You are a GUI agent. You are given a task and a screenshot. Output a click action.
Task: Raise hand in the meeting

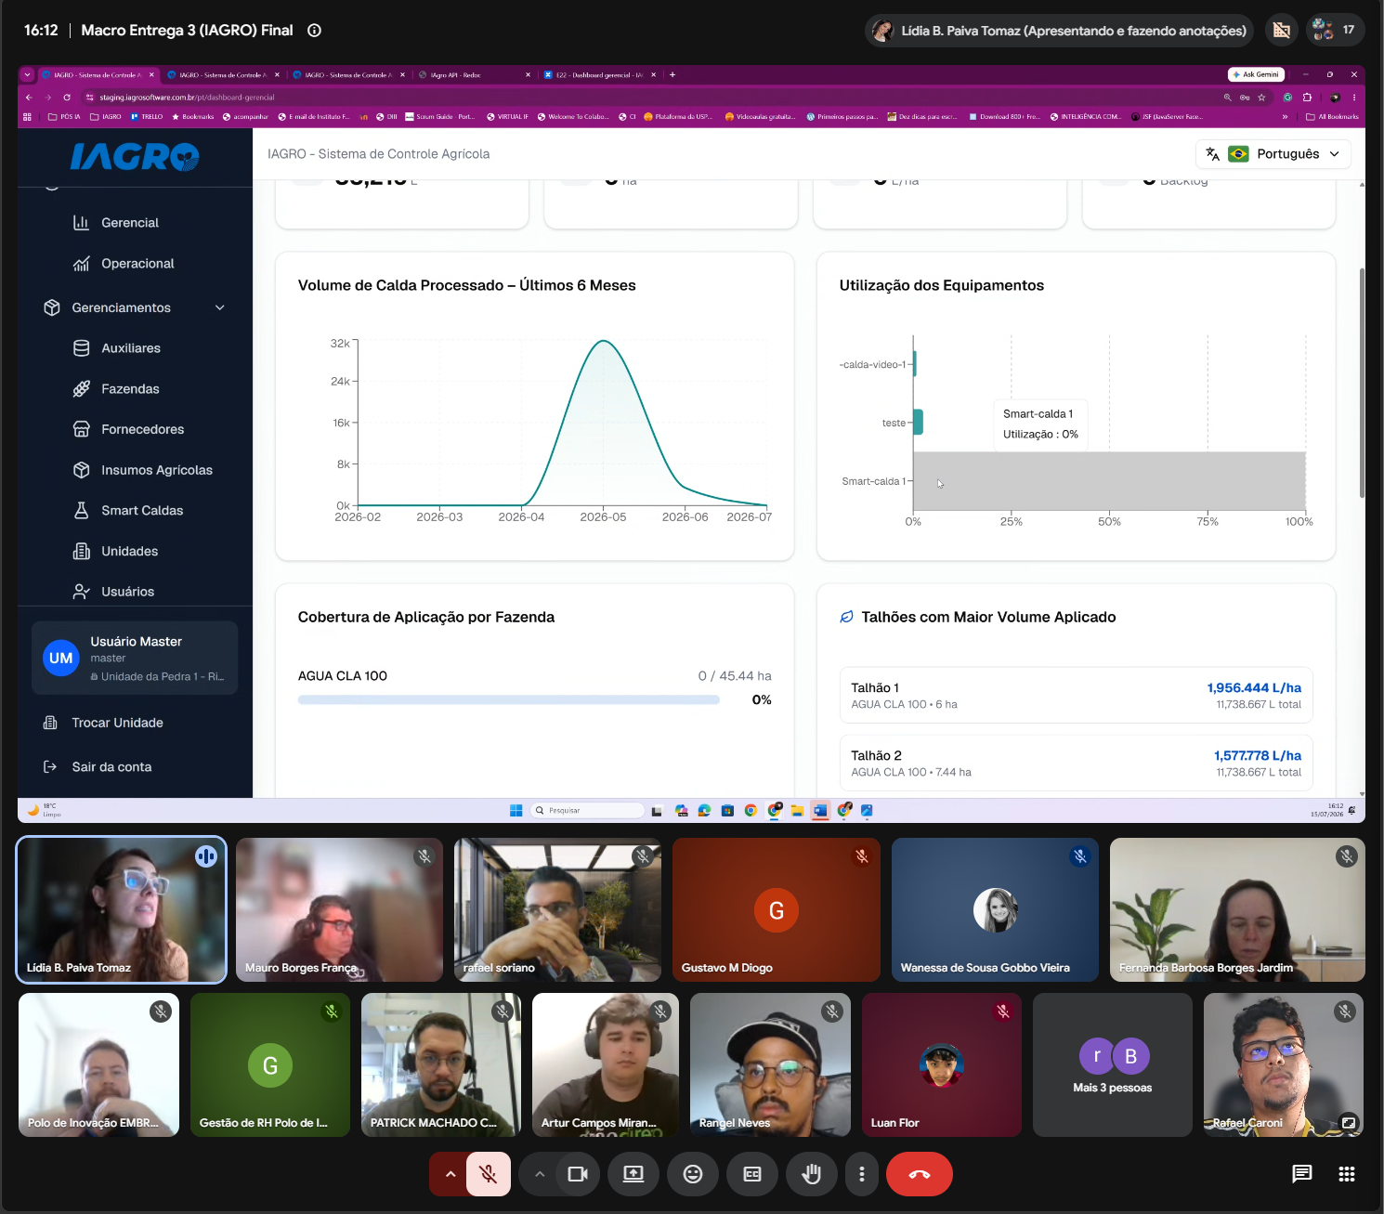tap(812, 1174)
